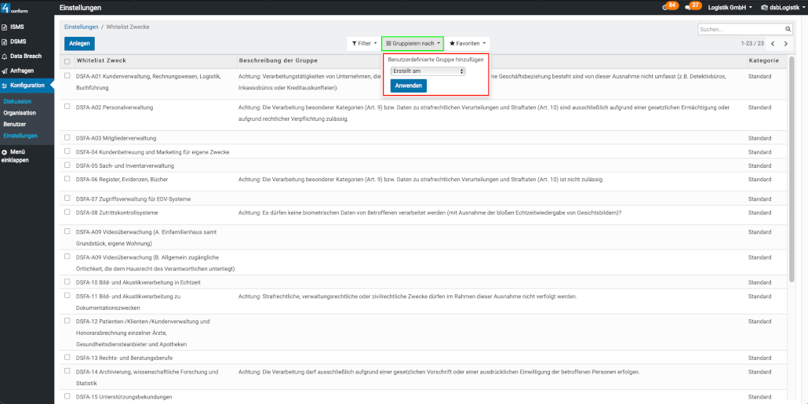Open the Filter dropdown
The image size is (808, 404).
click(362, 44)
